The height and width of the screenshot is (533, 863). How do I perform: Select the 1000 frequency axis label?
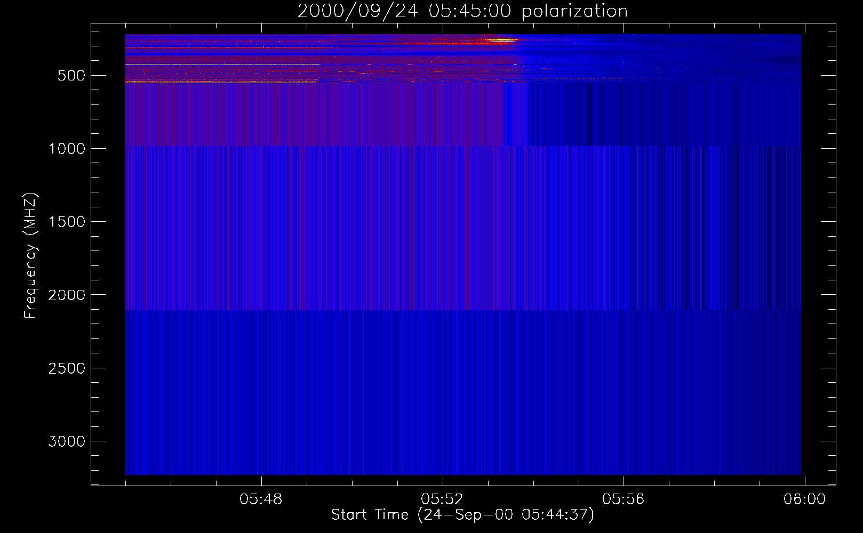[67, 149]
